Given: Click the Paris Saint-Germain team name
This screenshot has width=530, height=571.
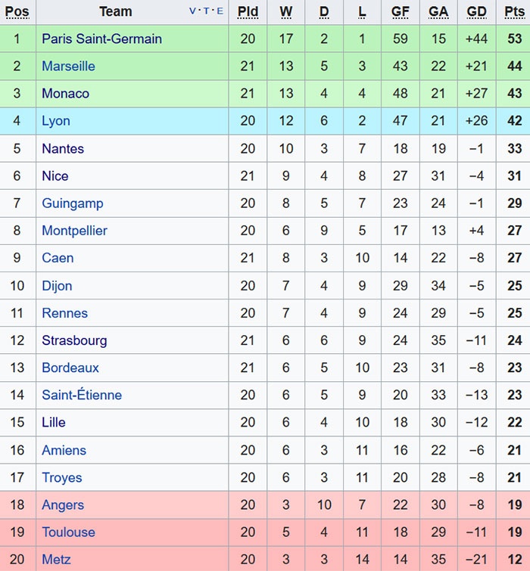Looking at the screenshot, I should click(101, 39).
